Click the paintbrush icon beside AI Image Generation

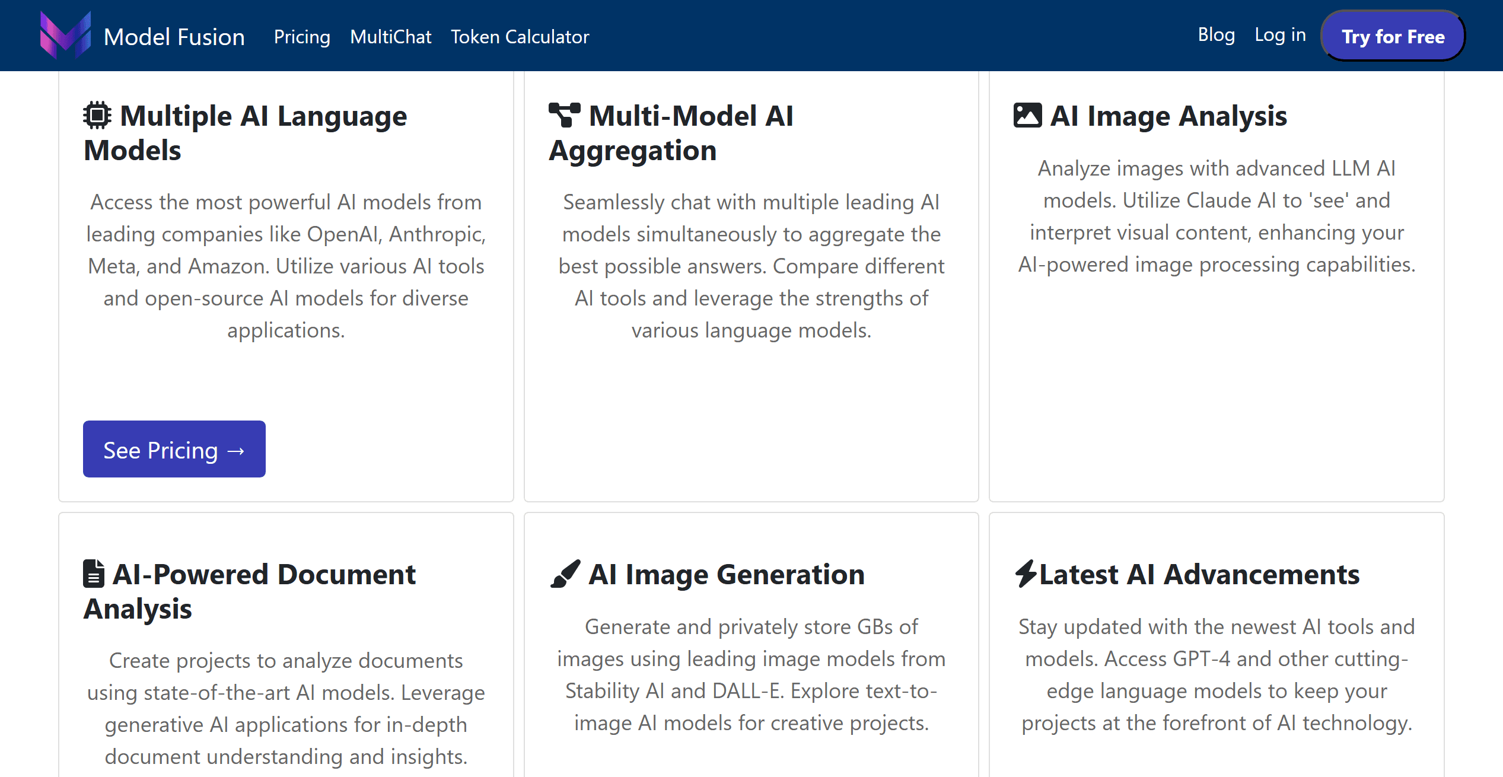click(x=565, y=574)
